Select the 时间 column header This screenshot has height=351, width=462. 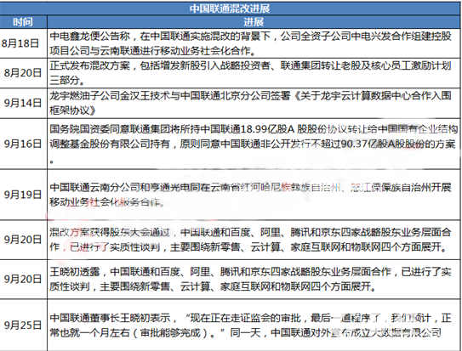(x=23, y=22)
